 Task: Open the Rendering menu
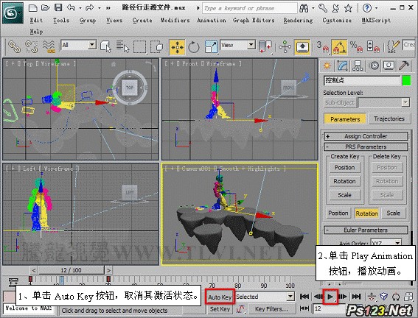tap(298, 20)
